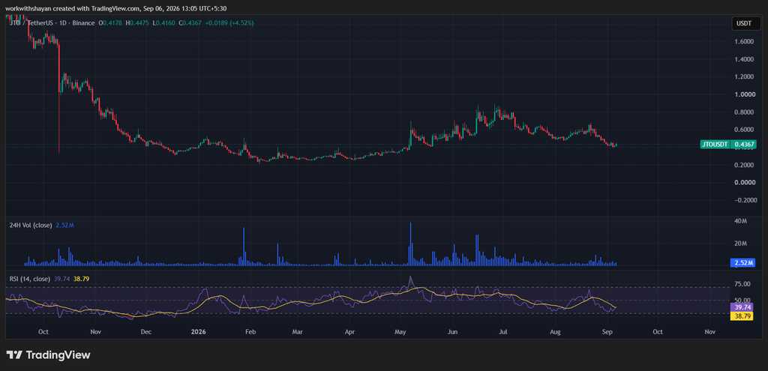Click the Oct label right after Sep
Viewport: 768px width, 371px height.
[x=657, y=332]
